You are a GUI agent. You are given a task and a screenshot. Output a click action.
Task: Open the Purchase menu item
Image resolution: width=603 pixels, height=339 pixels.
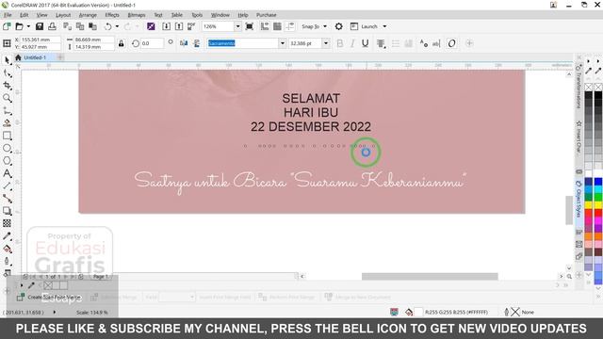[x=266, y=15]
